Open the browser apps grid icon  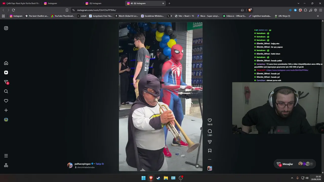[3, 16]
